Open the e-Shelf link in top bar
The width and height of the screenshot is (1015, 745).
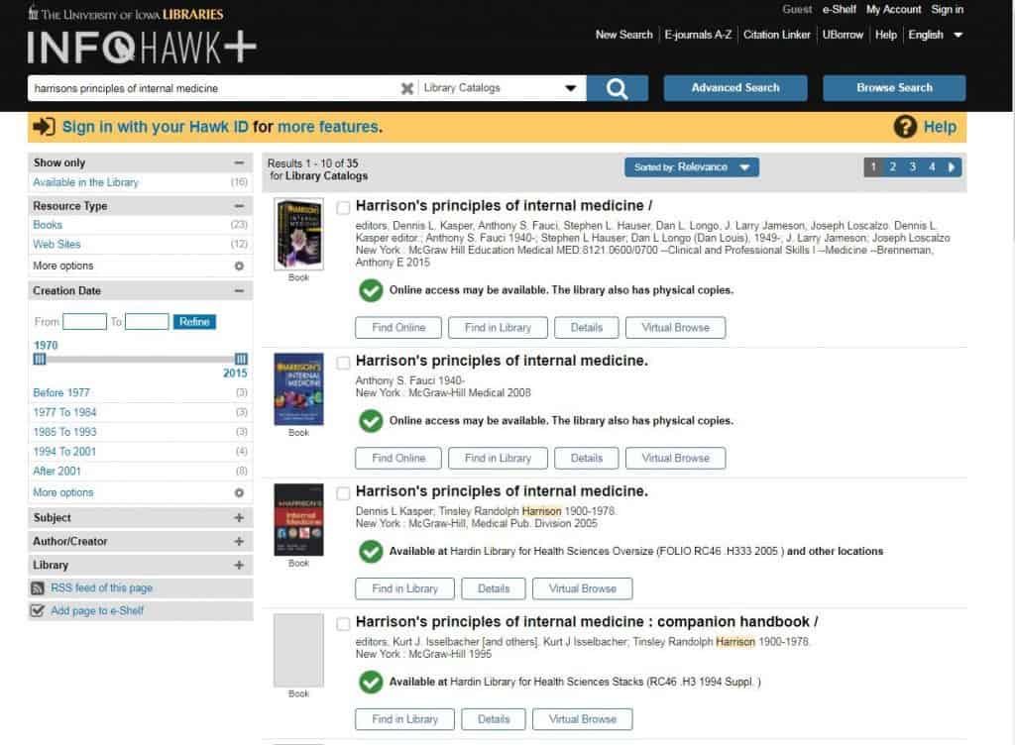tap(839, 10)
